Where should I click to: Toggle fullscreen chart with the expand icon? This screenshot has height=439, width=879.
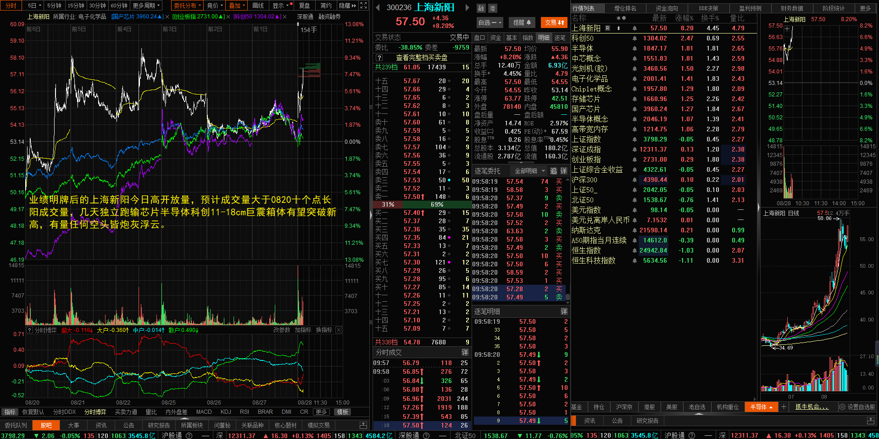(363, 6)
